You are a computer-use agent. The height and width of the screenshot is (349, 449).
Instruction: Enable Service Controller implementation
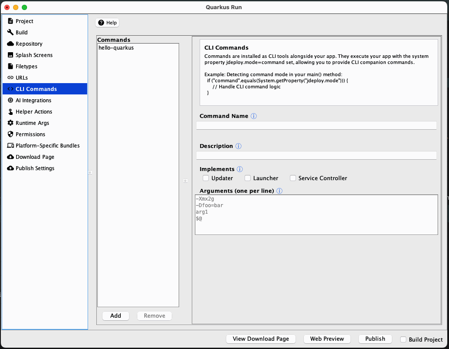pos(293,178)
